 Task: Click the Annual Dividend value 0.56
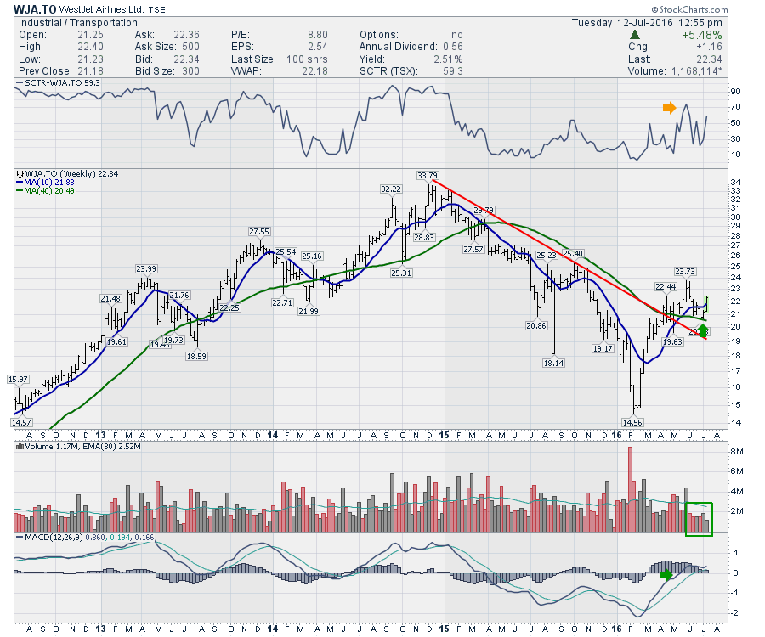click(453, 47)
